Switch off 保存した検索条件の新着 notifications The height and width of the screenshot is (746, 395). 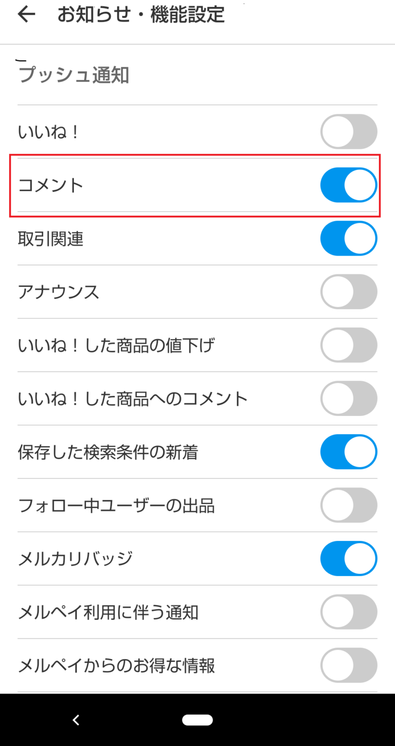click(x=348, y=452)
